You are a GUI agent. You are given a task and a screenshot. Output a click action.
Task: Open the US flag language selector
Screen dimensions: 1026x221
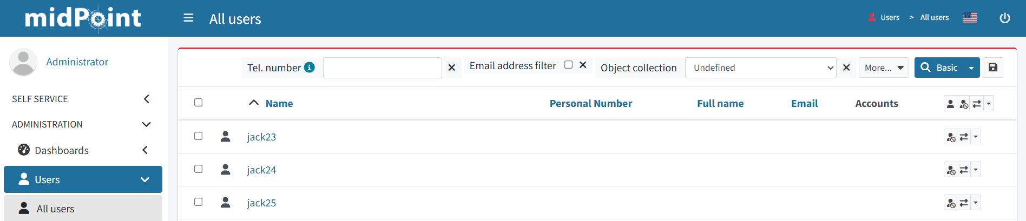click(970, 18)
